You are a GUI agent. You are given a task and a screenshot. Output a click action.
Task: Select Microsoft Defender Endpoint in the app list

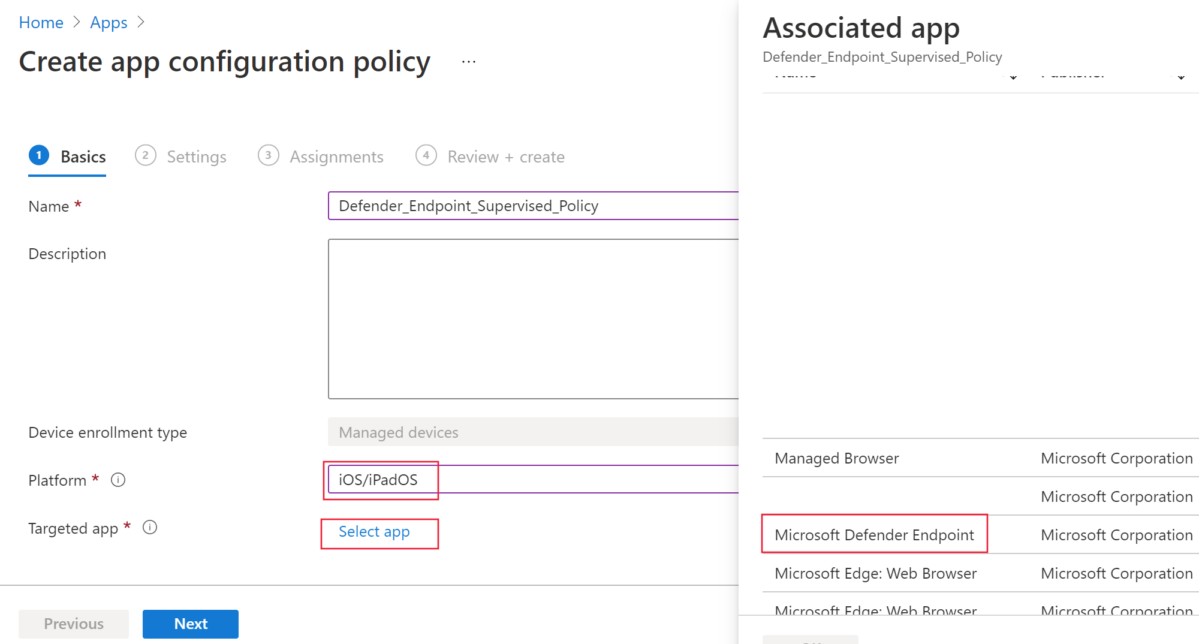[x=874, y=535]
